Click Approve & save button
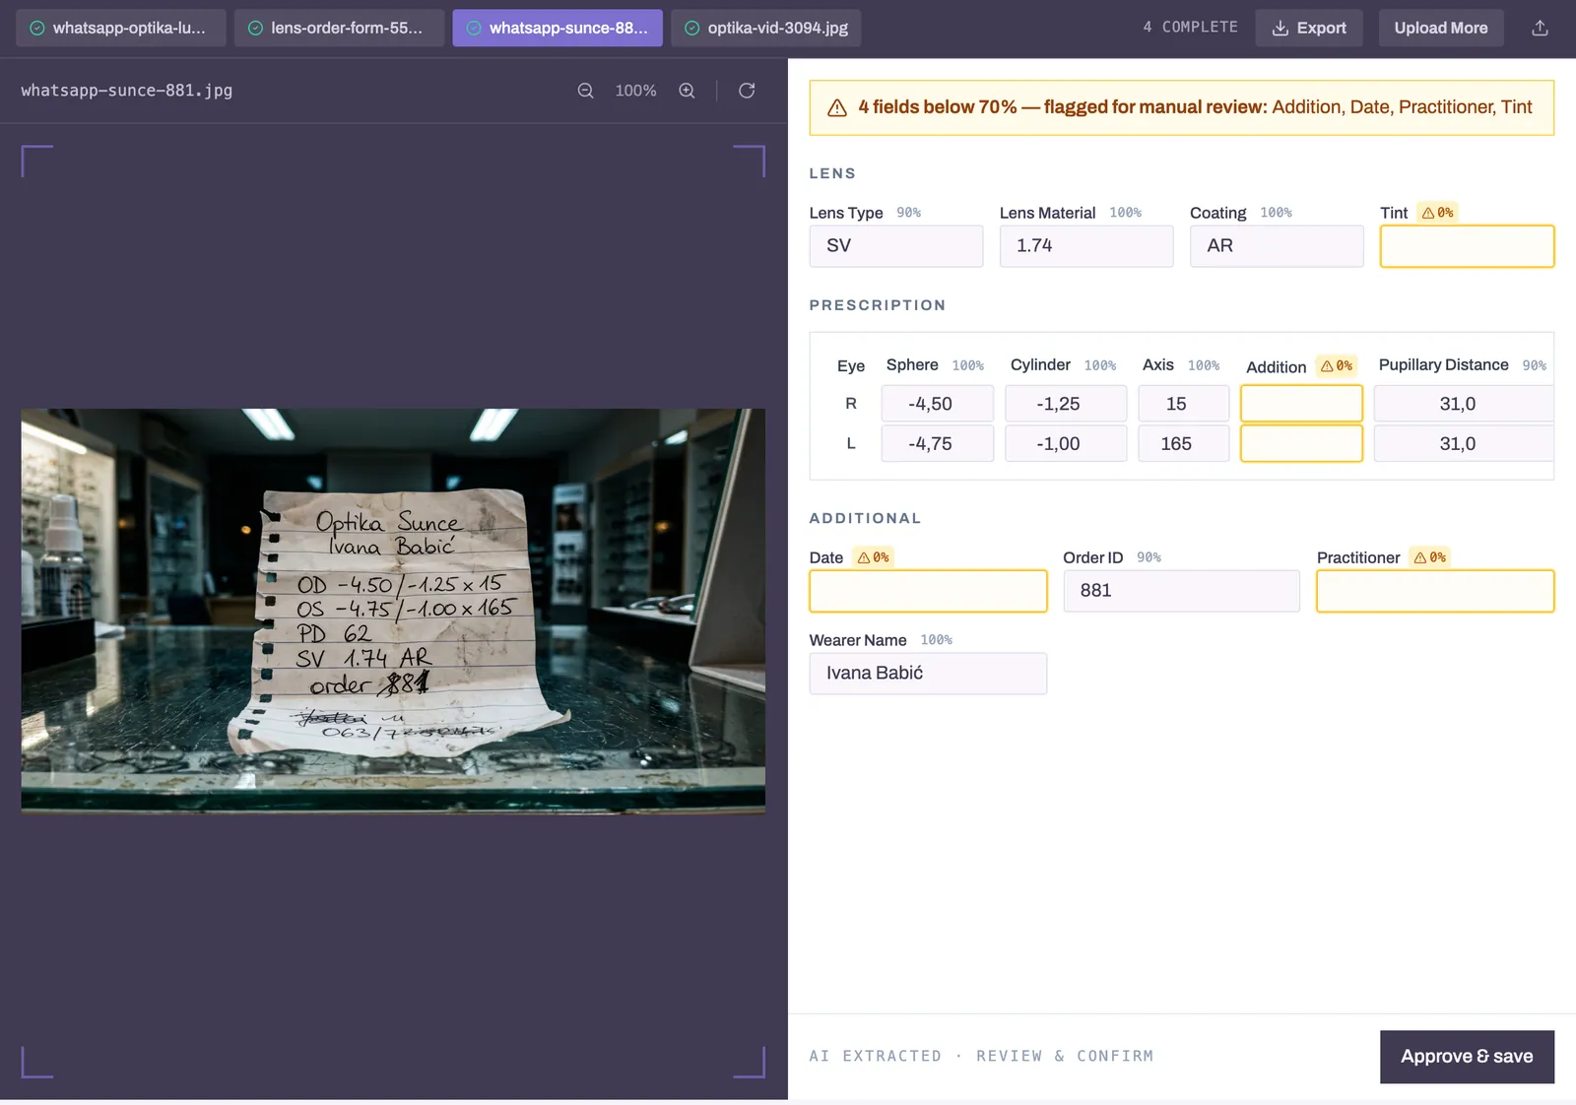The width and height of the screenshot is (1576, 1105). coord(1467,1057)
